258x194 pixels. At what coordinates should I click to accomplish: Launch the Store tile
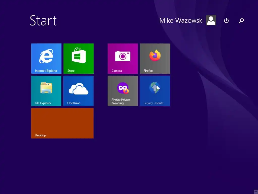tap(79, 59)
